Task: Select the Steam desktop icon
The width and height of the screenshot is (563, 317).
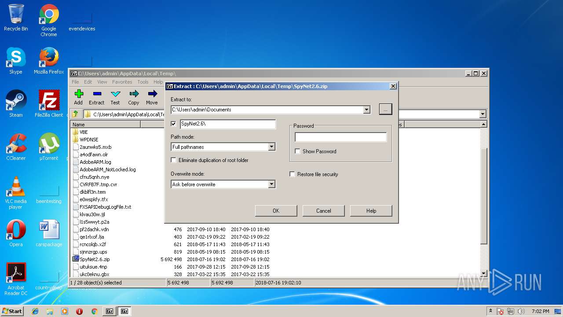Action: (x=16, y=104)
